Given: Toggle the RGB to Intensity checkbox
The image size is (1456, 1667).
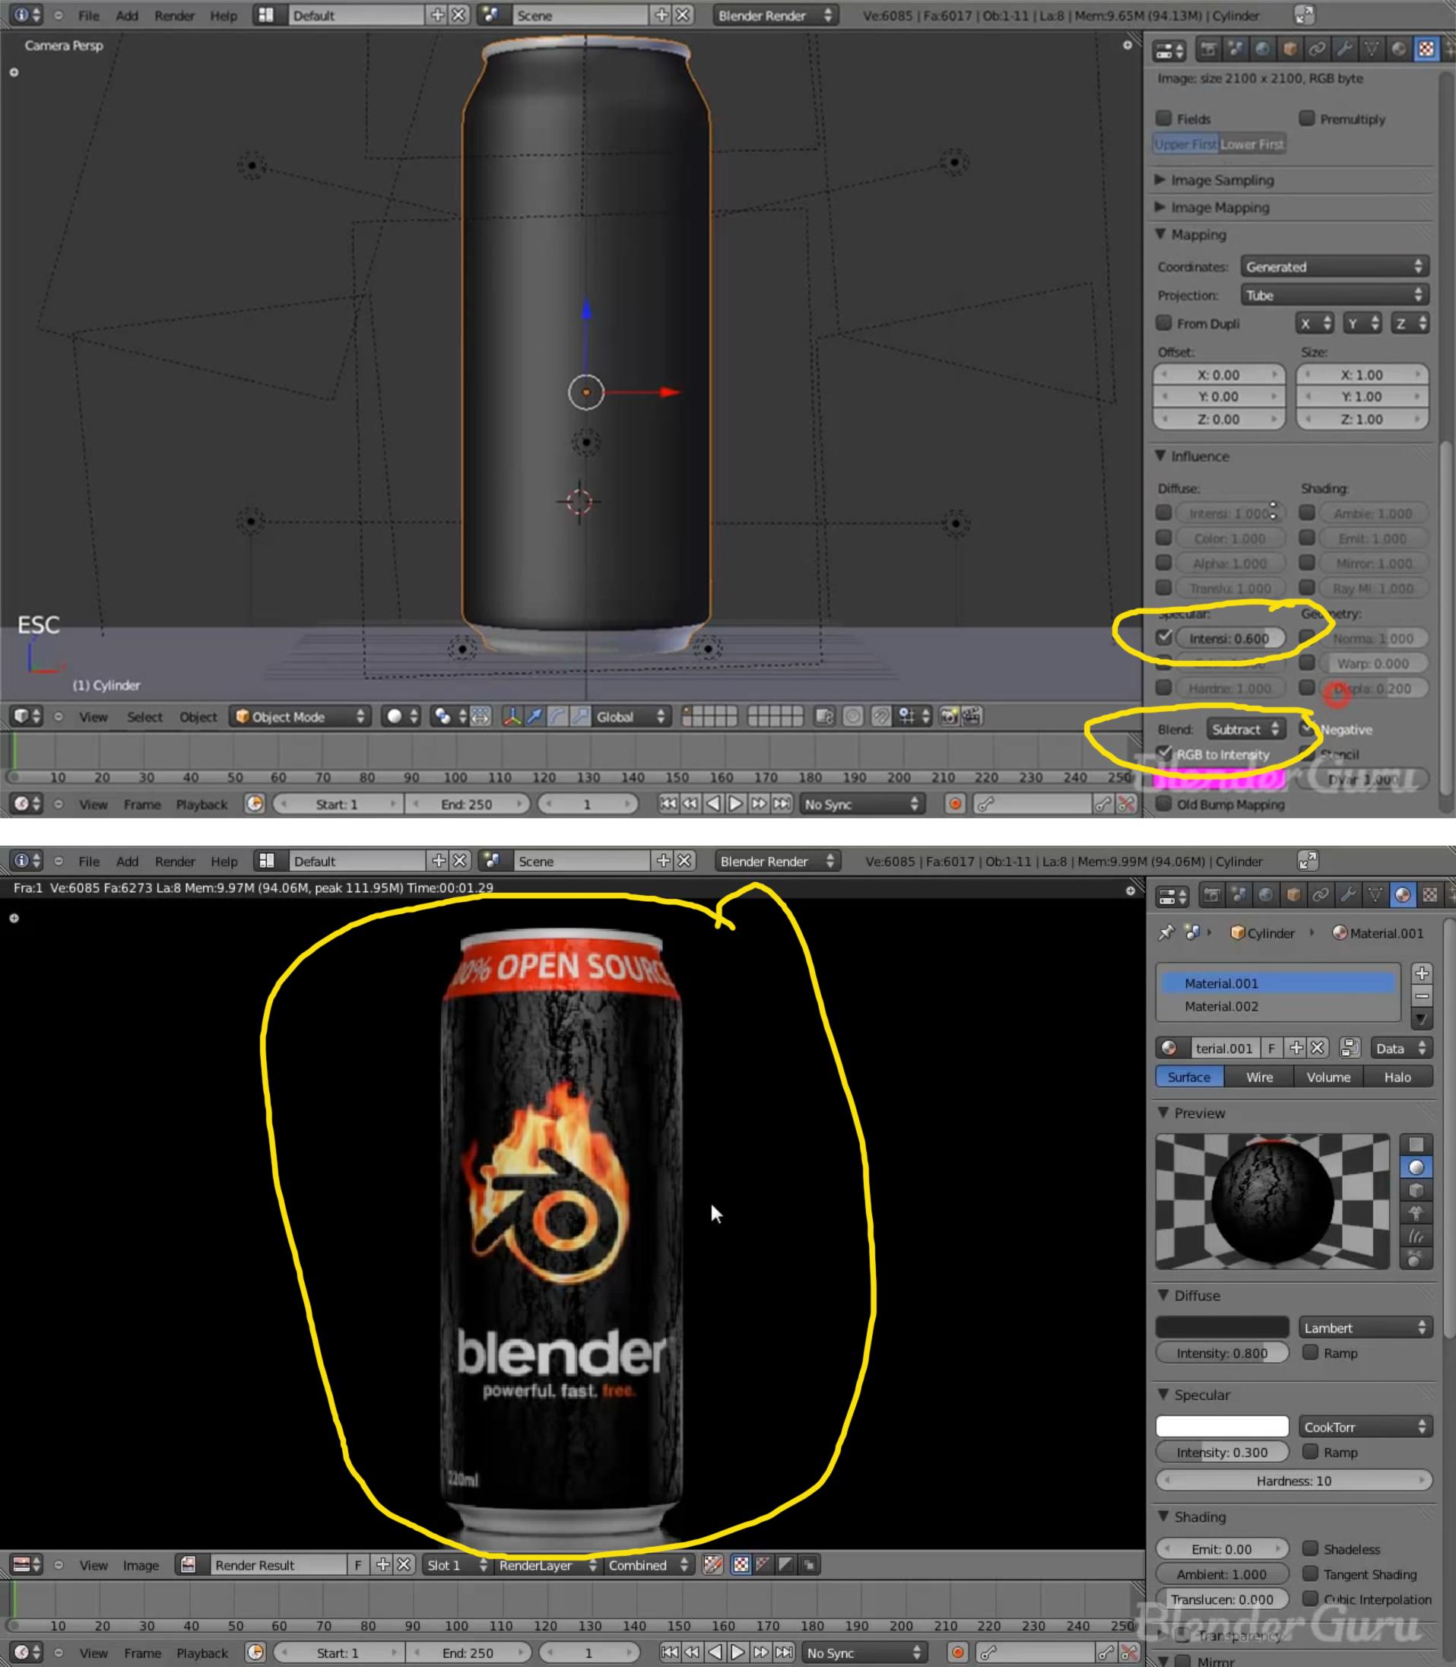Looking at the screenshot, I should pos(1165,754).
